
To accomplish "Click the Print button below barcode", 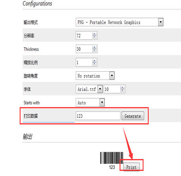I will click(x=131, y=167).
